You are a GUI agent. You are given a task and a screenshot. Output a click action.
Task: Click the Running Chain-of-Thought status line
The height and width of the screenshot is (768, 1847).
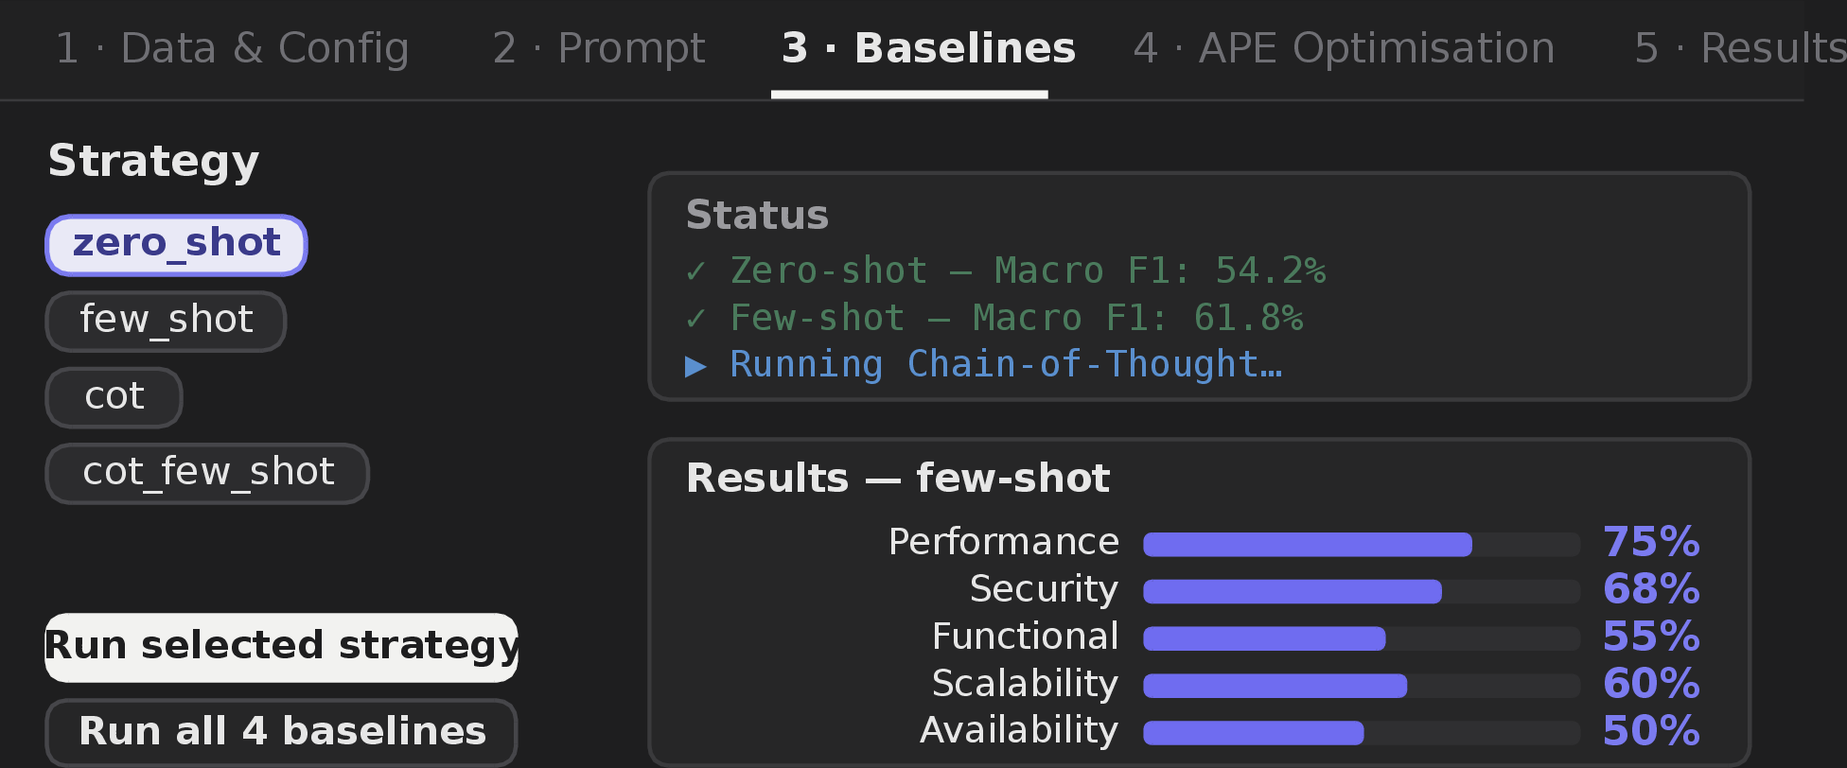984,365
